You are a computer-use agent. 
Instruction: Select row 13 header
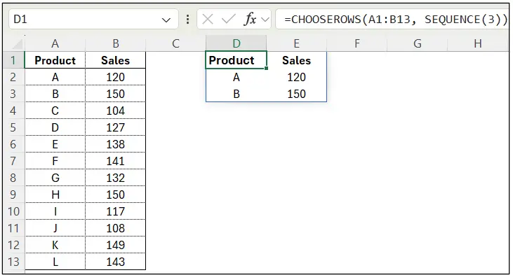[13, 262]
